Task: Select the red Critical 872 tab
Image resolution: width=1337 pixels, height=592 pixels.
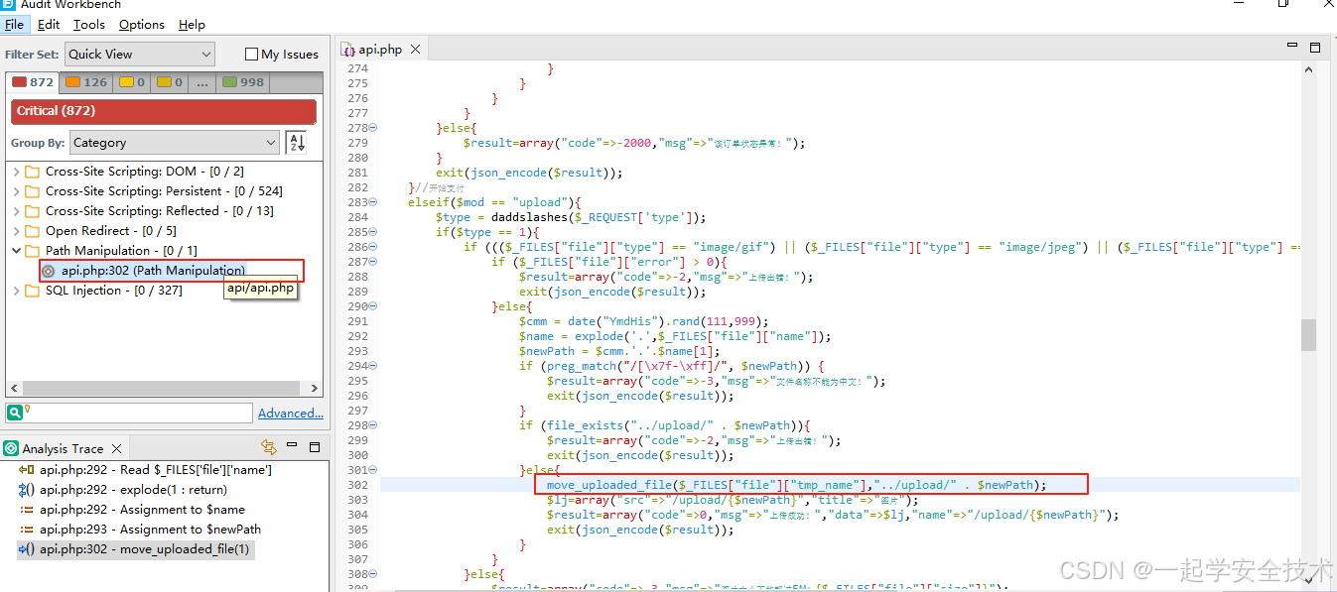Action: tap(33, 82)
